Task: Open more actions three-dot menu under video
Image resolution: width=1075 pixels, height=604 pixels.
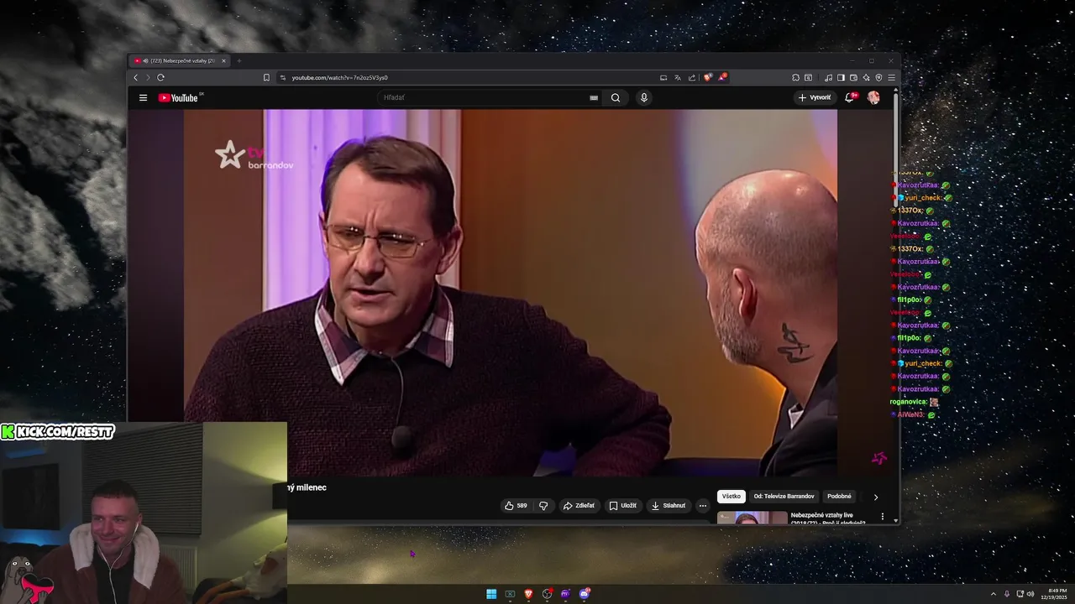Action: click(703, 506)
